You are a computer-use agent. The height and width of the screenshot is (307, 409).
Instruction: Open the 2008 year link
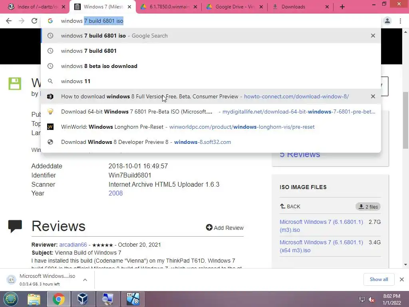pos(115,193)
